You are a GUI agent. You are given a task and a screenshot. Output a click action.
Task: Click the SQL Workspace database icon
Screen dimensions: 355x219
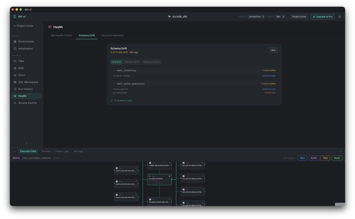coord(15,82)
